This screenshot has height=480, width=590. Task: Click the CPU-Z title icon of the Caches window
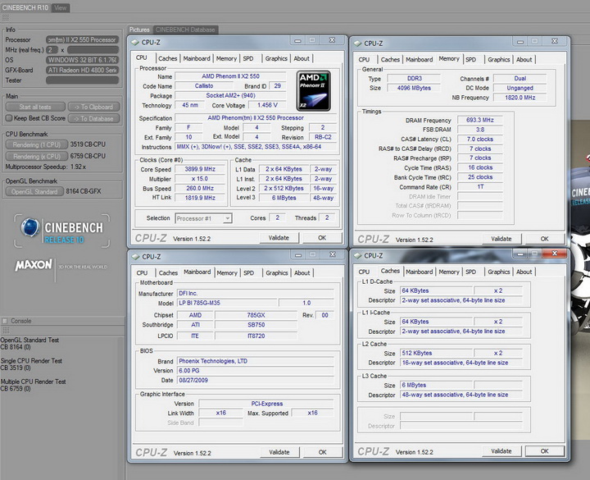[357, 255]
